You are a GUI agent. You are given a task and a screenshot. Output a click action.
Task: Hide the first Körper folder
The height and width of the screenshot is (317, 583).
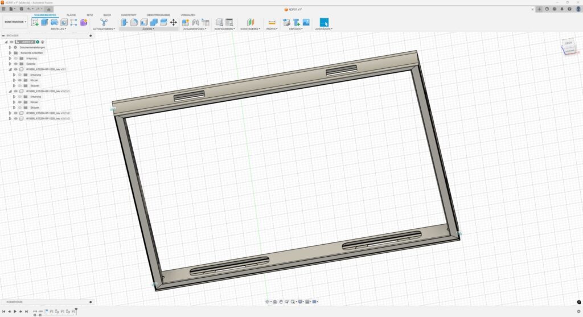[x=20, y=80]
